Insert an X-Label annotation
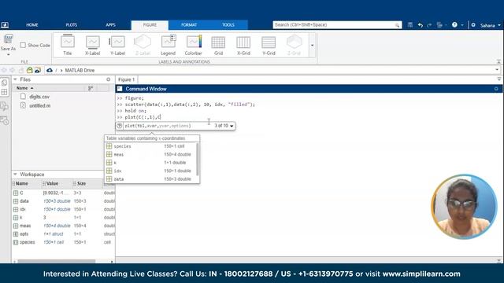This screenshot has height=283, width=504. click(x=93, y=46)
